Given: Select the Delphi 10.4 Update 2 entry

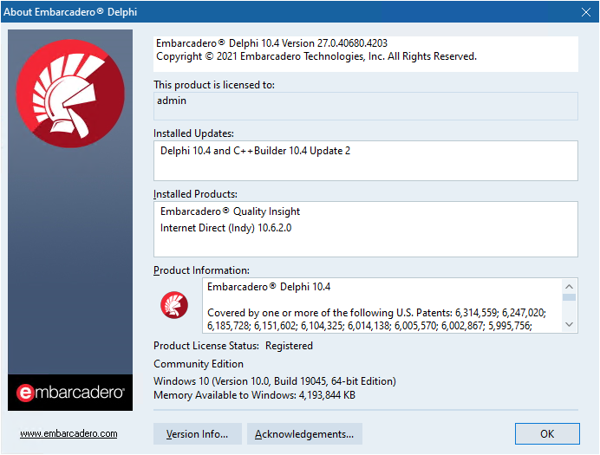Looking at the screenshot, I should click(x=255, y=151).
